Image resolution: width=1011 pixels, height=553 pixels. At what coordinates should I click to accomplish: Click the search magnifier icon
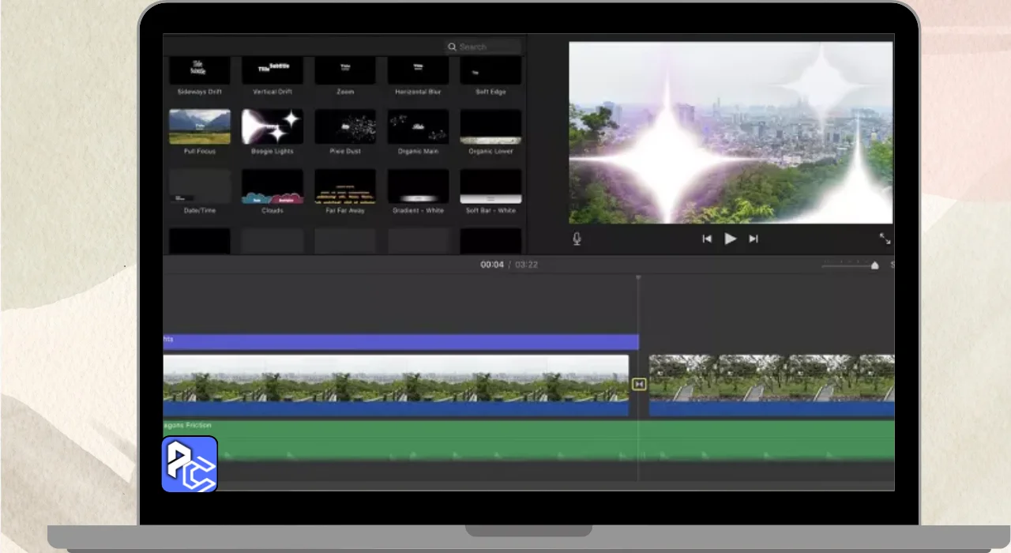pos(452,47)
